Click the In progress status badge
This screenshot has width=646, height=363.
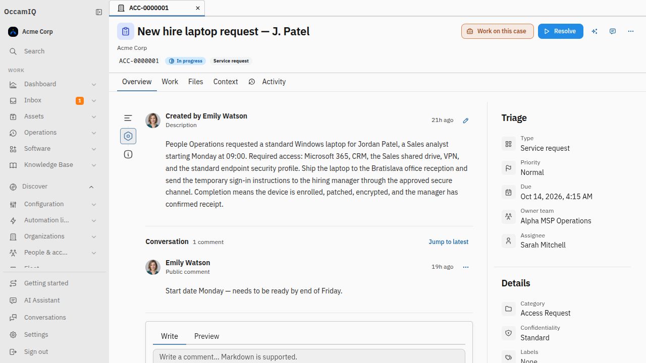coord(186,61)
